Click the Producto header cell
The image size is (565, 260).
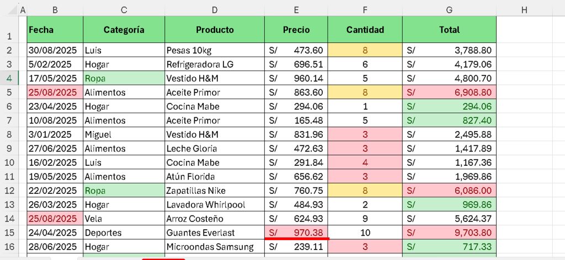click(215, 30)
